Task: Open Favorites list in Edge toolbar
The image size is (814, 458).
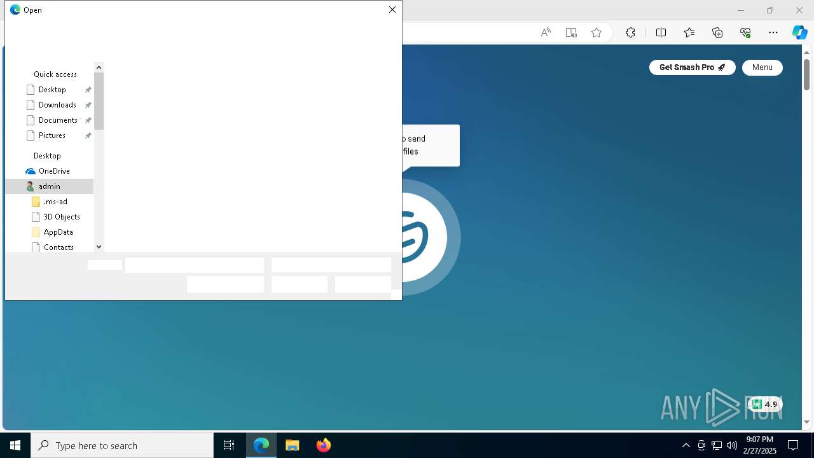Action: click(689, 32)
